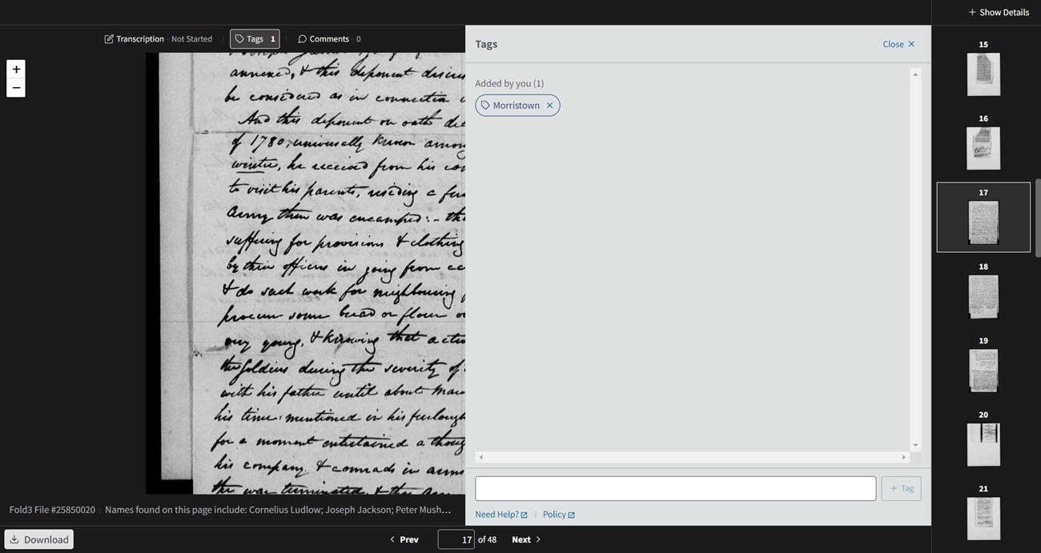Click the tags list scroll-down arrow

pos(915,445)
